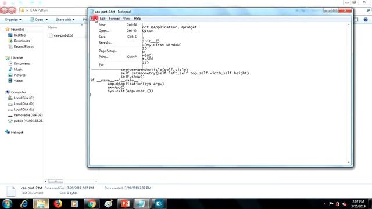The height and width of the screenshot is (209, 372).
Task: Open the Organize dropdown in Explorer
Action: coord(13,19)
